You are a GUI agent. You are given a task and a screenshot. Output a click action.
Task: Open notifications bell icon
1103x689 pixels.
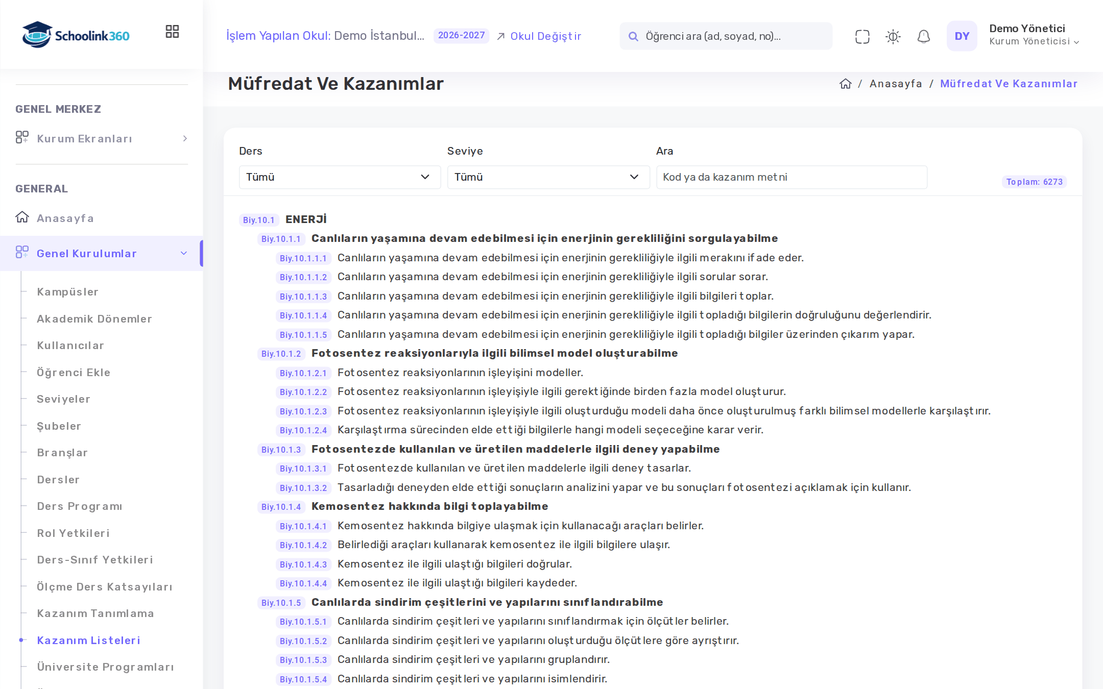(923, 36)
